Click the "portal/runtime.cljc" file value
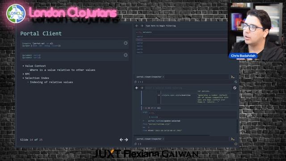Image resolution: width=286 pixels, height=161 pixels. [159, 124]
